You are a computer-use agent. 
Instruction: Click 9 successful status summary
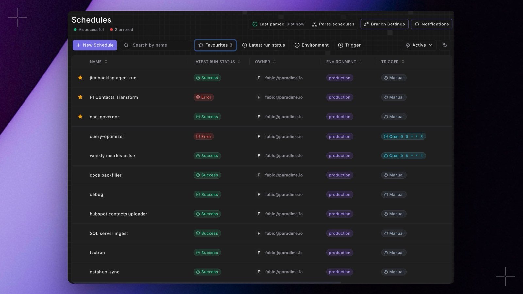point(89,30)
